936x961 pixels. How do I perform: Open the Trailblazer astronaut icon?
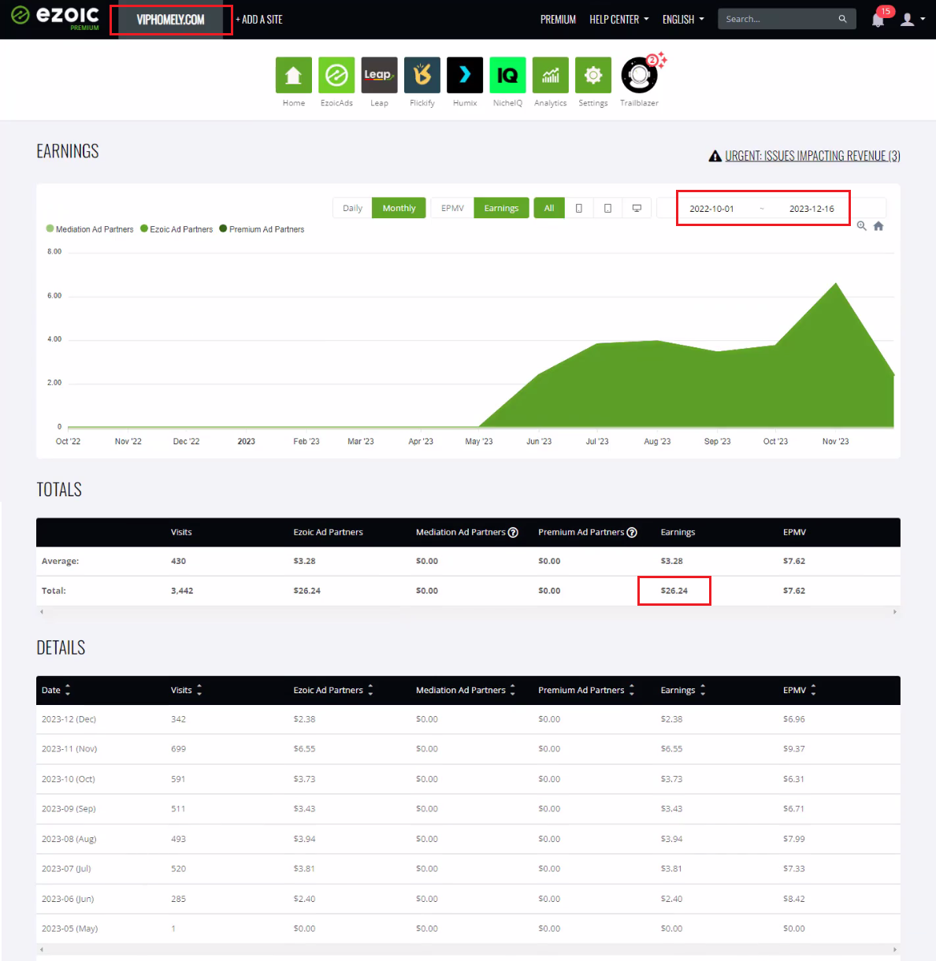tap(639, 76)
